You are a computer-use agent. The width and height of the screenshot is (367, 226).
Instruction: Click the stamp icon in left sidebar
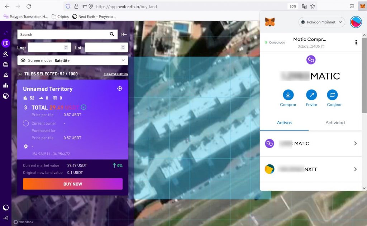6,75
